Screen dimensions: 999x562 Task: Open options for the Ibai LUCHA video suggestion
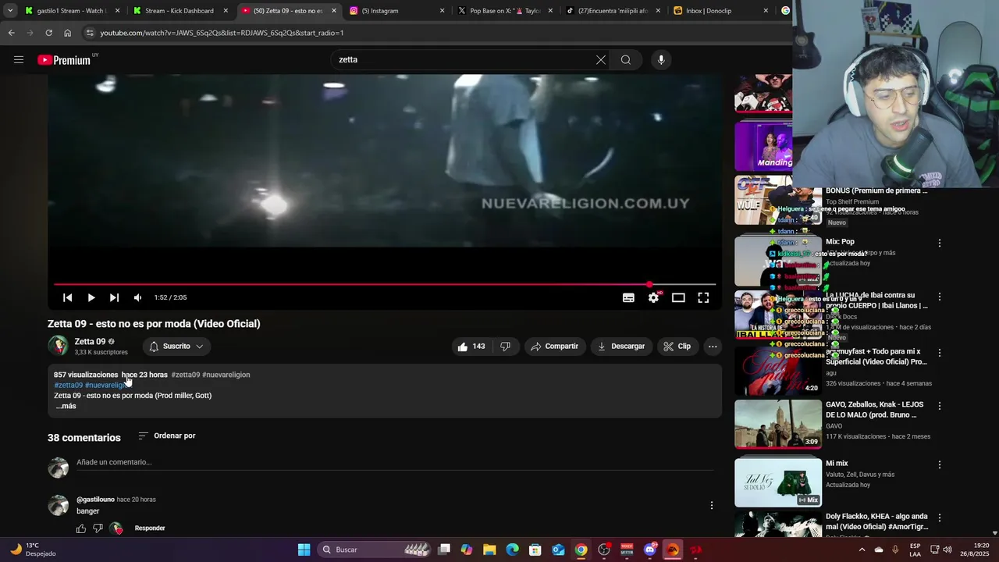click(x=940, y=297)
